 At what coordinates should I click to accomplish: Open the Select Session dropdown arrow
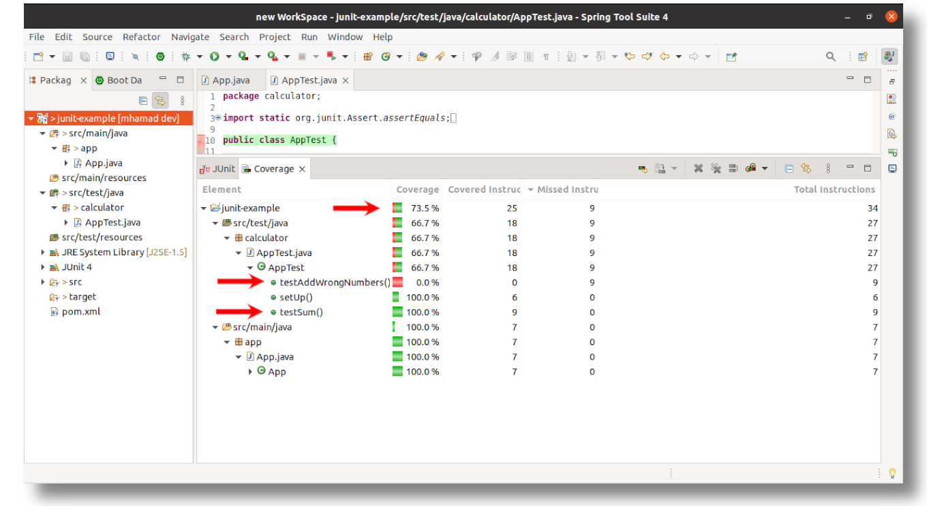(765, 168)
